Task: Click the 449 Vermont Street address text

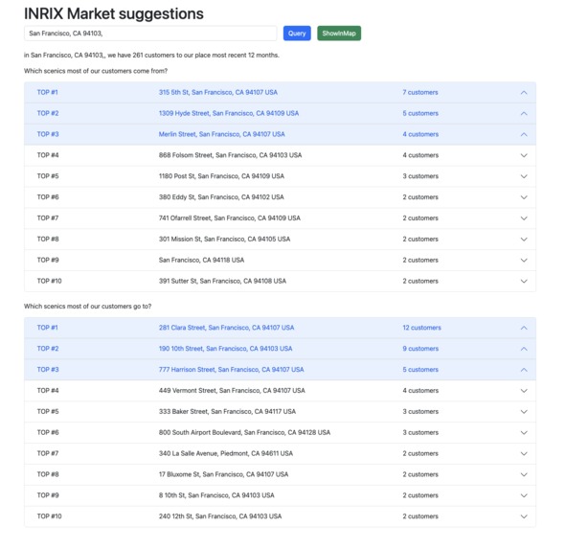Action: (x=232, y=391)
